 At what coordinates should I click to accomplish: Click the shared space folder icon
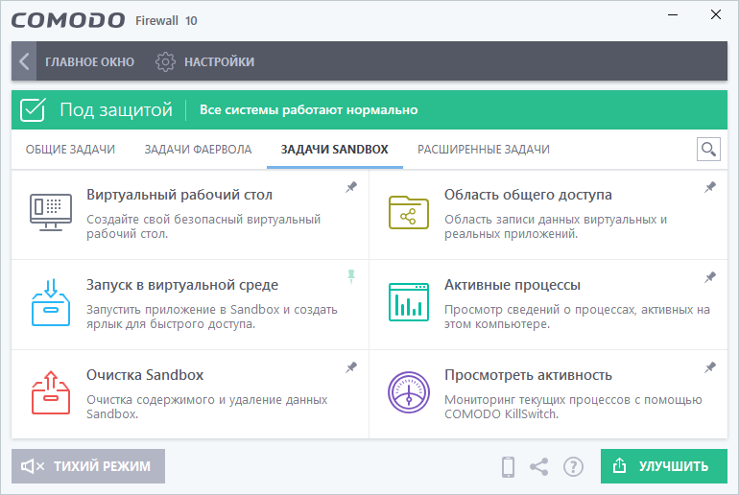(x=409, y=212)
